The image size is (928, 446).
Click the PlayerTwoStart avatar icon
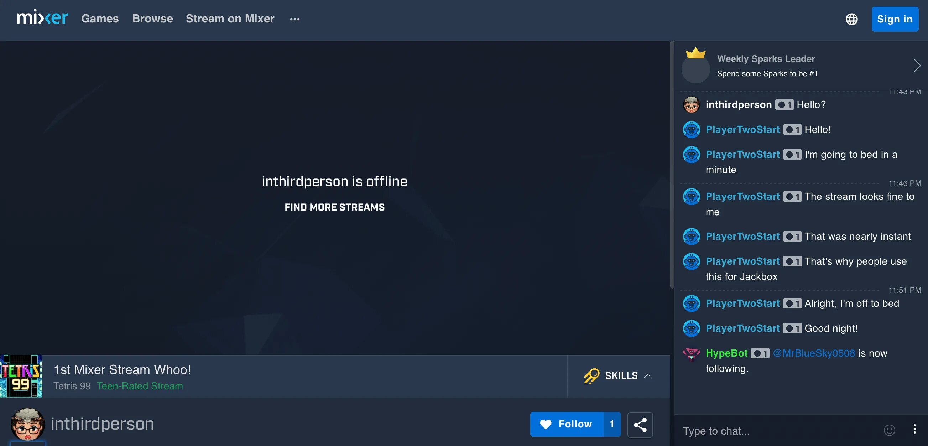coord(691,129)
